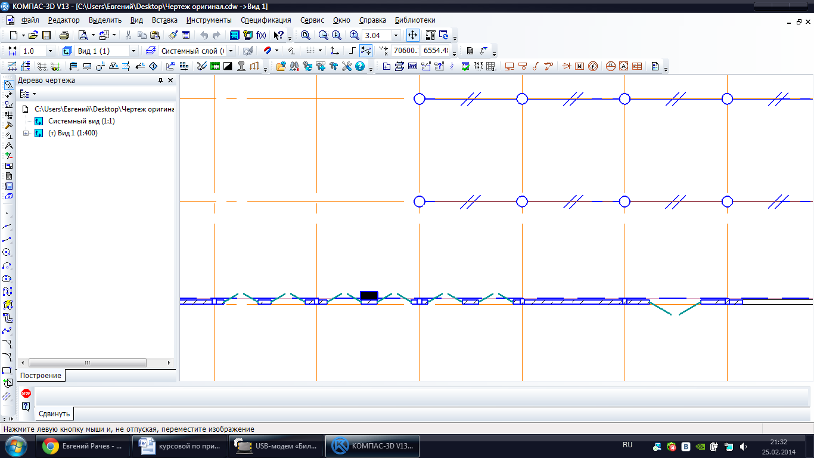This screenshot has width=814, height=458.
Task: Paste from clipboard using the toolbar icon
Action: click(155, 35)
